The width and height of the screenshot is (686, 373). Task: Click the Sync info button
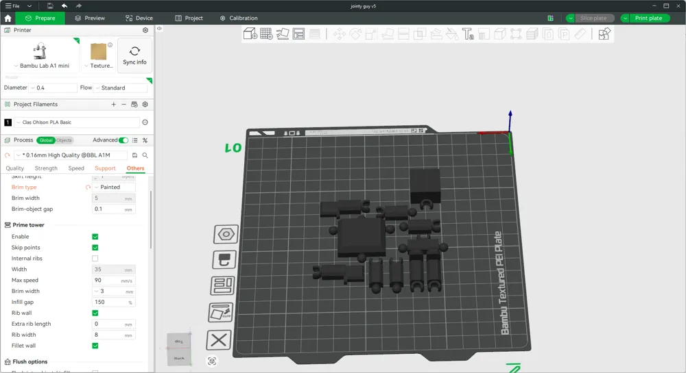[x=134, y=55]
